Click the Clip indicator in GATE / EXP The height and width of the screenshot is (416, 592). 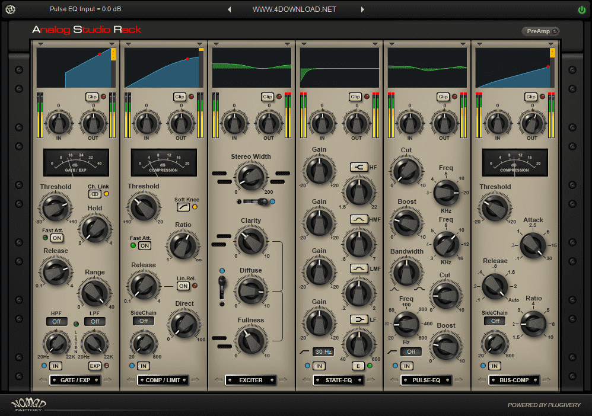[92, 97]
